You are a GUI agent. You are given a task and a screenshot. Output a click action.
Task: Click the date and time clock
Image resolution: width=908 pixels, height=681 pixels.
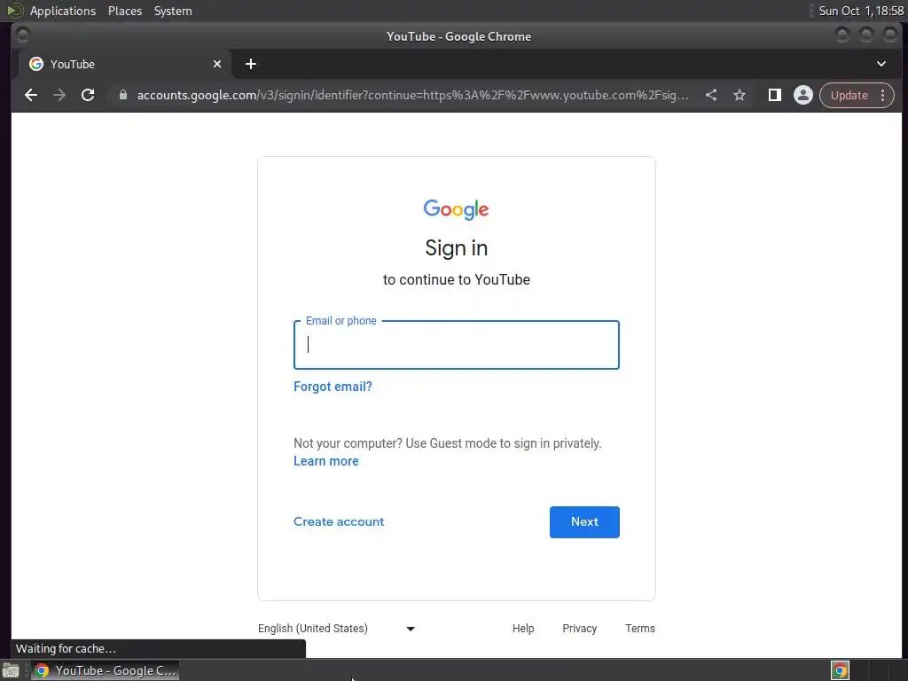pyautogui.click(x=861, y=11)
